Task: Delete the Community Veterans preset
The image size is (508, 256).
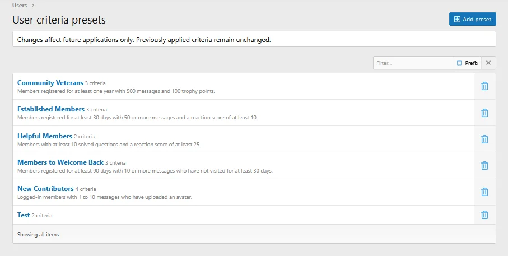Action: tap(484, 86)
